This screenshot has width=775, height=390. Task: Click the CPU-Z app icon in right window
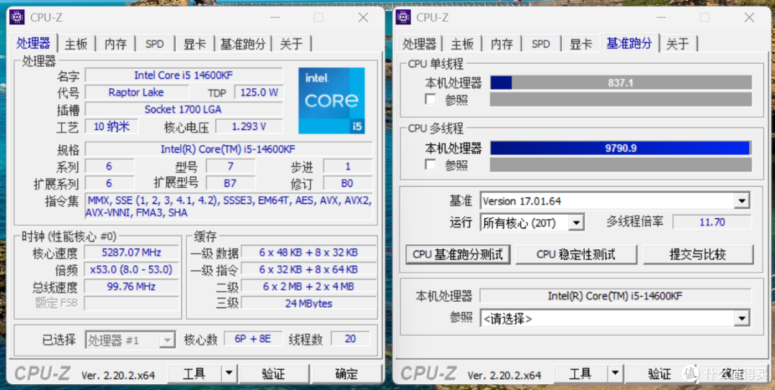403,17
